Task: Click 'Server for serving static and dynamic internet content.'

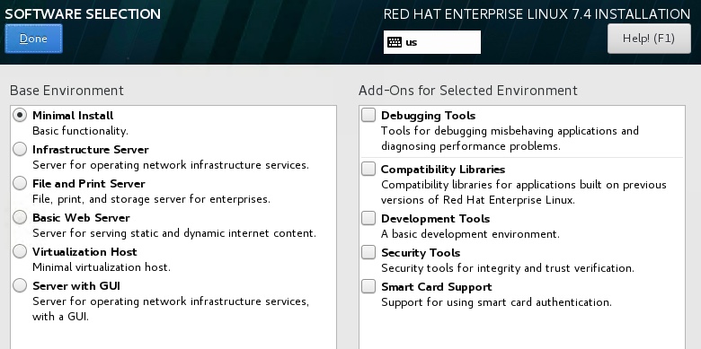Action: coord(174,233)
